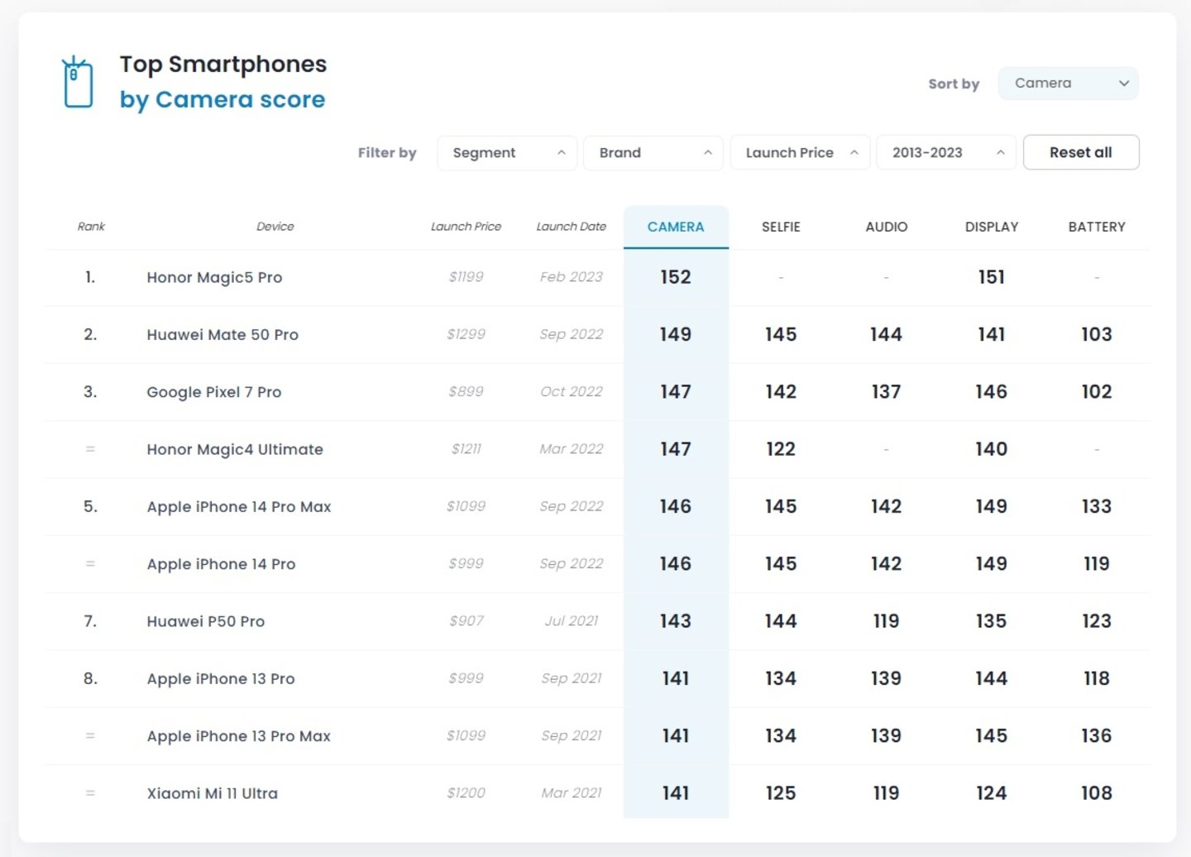Click the $1200 launch price

coord(466,792)
